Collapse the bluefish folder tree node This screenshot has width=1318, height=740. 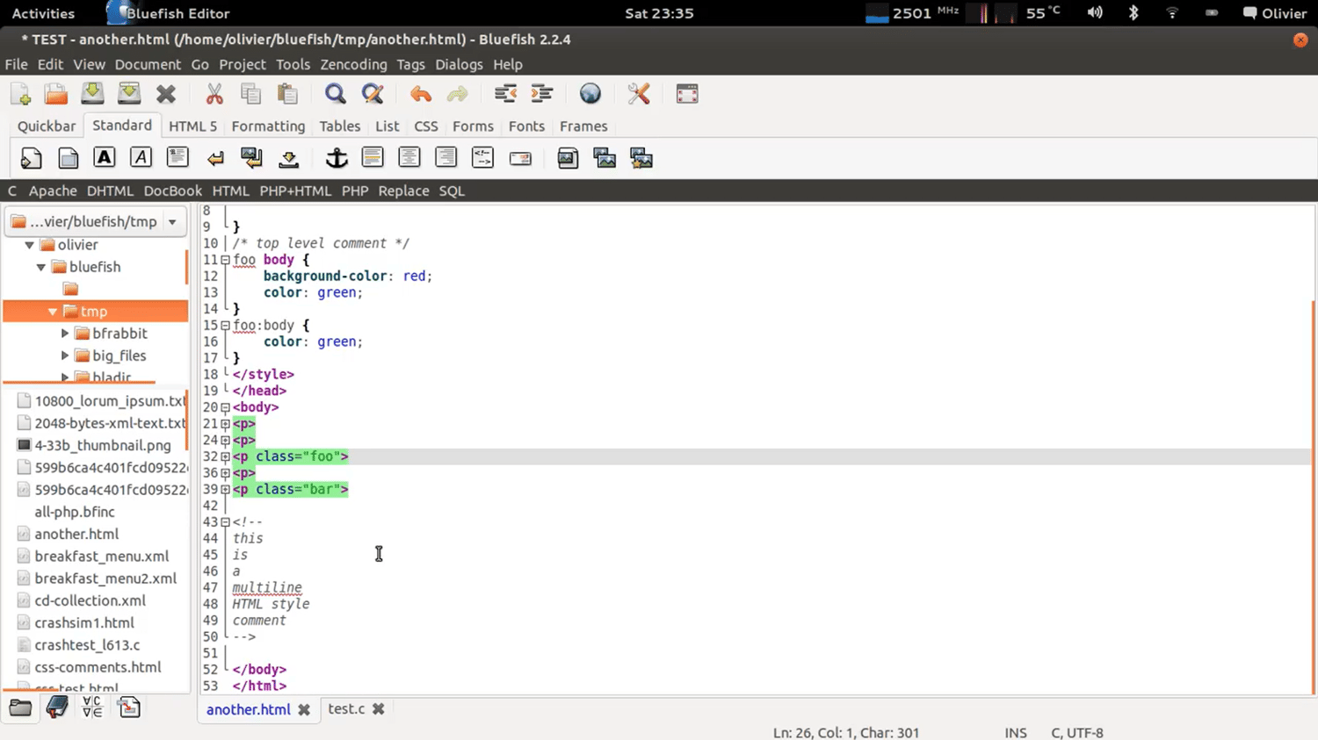(40, 267)
